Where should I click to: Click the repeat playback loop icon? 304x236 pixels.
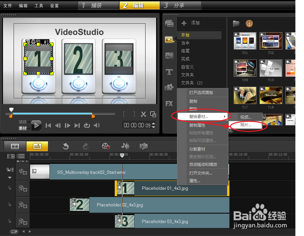[x=87, y=125]
